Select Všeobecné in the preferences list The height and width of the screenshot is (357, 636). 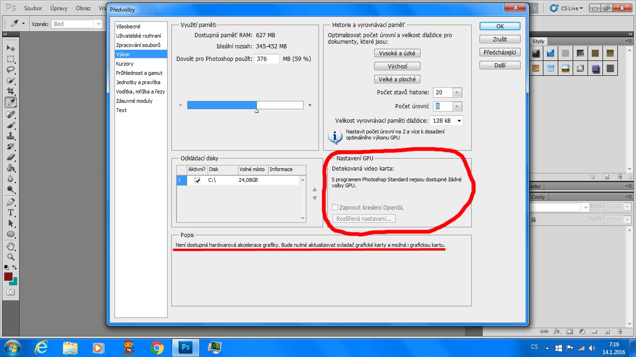[141, 26]
